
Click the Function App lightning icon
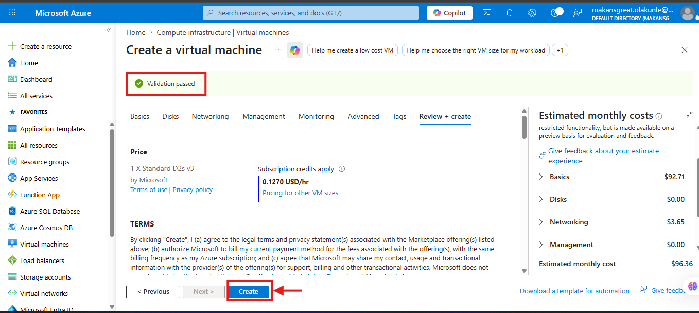(12, 195)
